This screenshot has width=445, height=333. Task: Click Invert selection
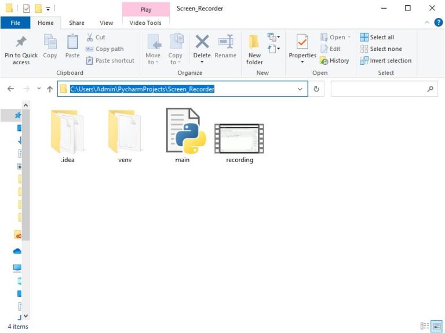pyautogui.click(x=386, y=60)
